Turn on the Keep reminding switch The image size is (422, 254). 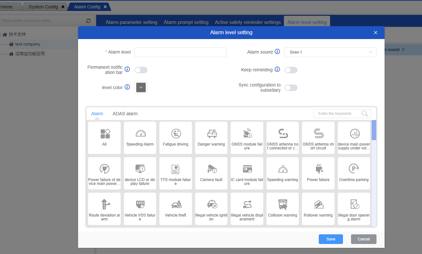291,70
